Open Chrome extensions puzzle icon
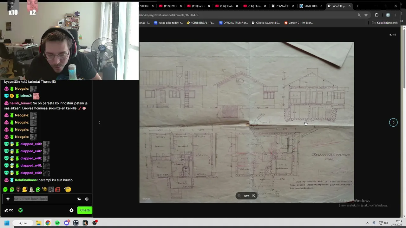The width and height of the screenshot is (406, 228). [377, 15]
